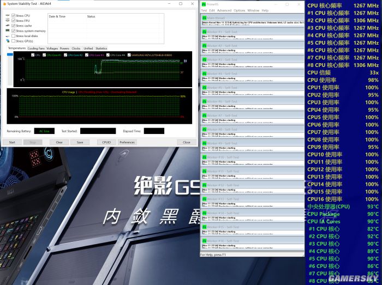Open AIDA64 Preferences
Screen dimensions: 382x285
point(127,142)
